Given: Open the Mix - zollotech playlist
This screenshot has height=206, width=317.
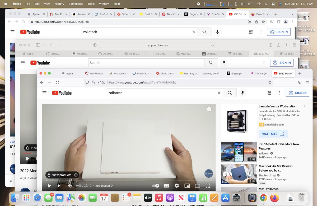Looking at the screenshot, I should click(x=269, y=189).
